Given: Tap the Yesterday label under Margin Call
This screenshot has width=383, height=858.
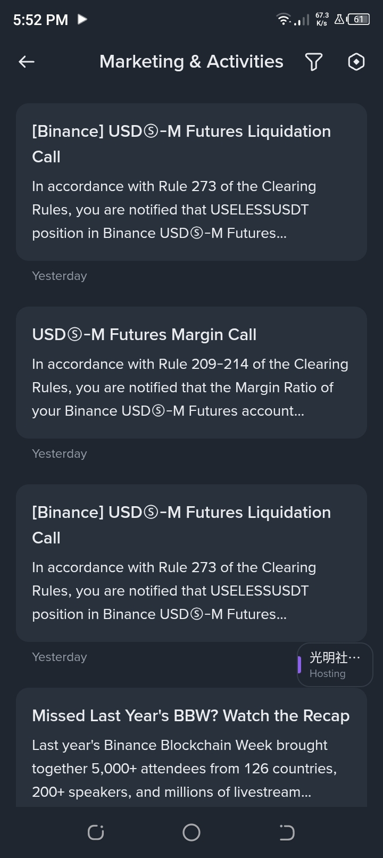Looking at the screenshot, I should point(60,453).
